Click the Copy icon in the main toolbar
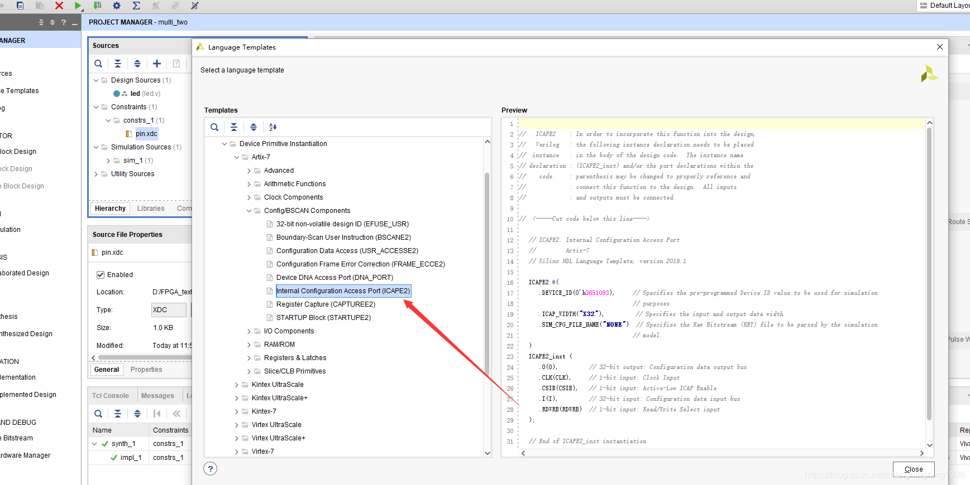 tap(20, 6)
